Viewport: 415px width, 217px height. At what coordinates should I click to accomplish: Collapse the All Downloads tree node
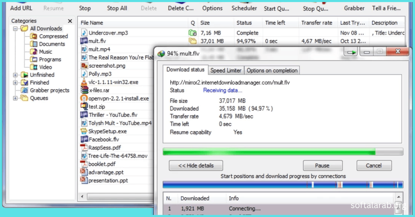coord(15,29)
